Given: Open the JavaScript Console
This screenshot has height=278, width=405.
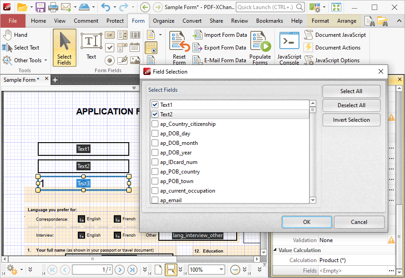Looking at the screenshot, I should [289, 48].
